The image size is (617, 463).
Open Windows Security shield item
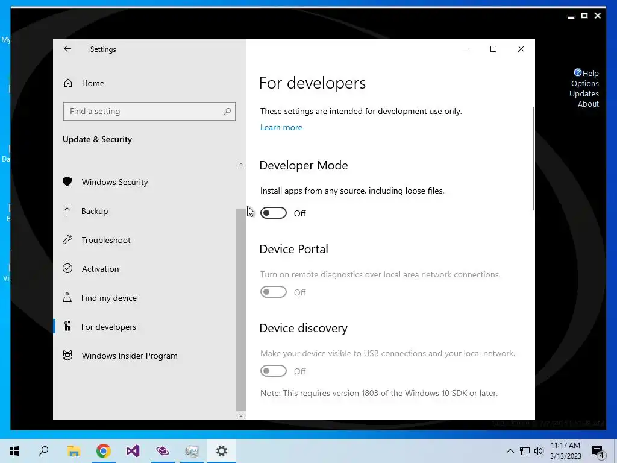[x=67, y=181]
